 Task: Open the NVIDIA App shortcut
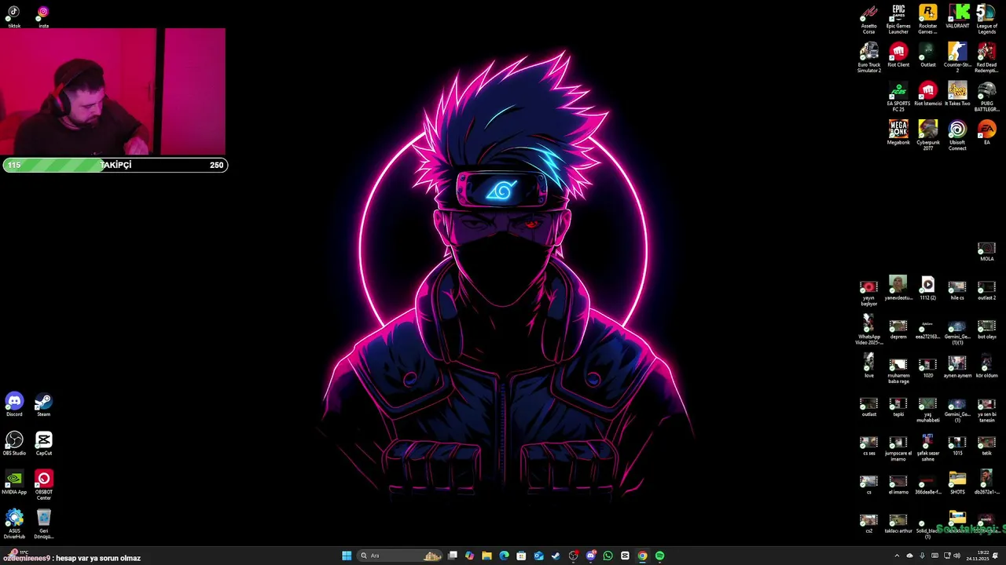(14, 483)
